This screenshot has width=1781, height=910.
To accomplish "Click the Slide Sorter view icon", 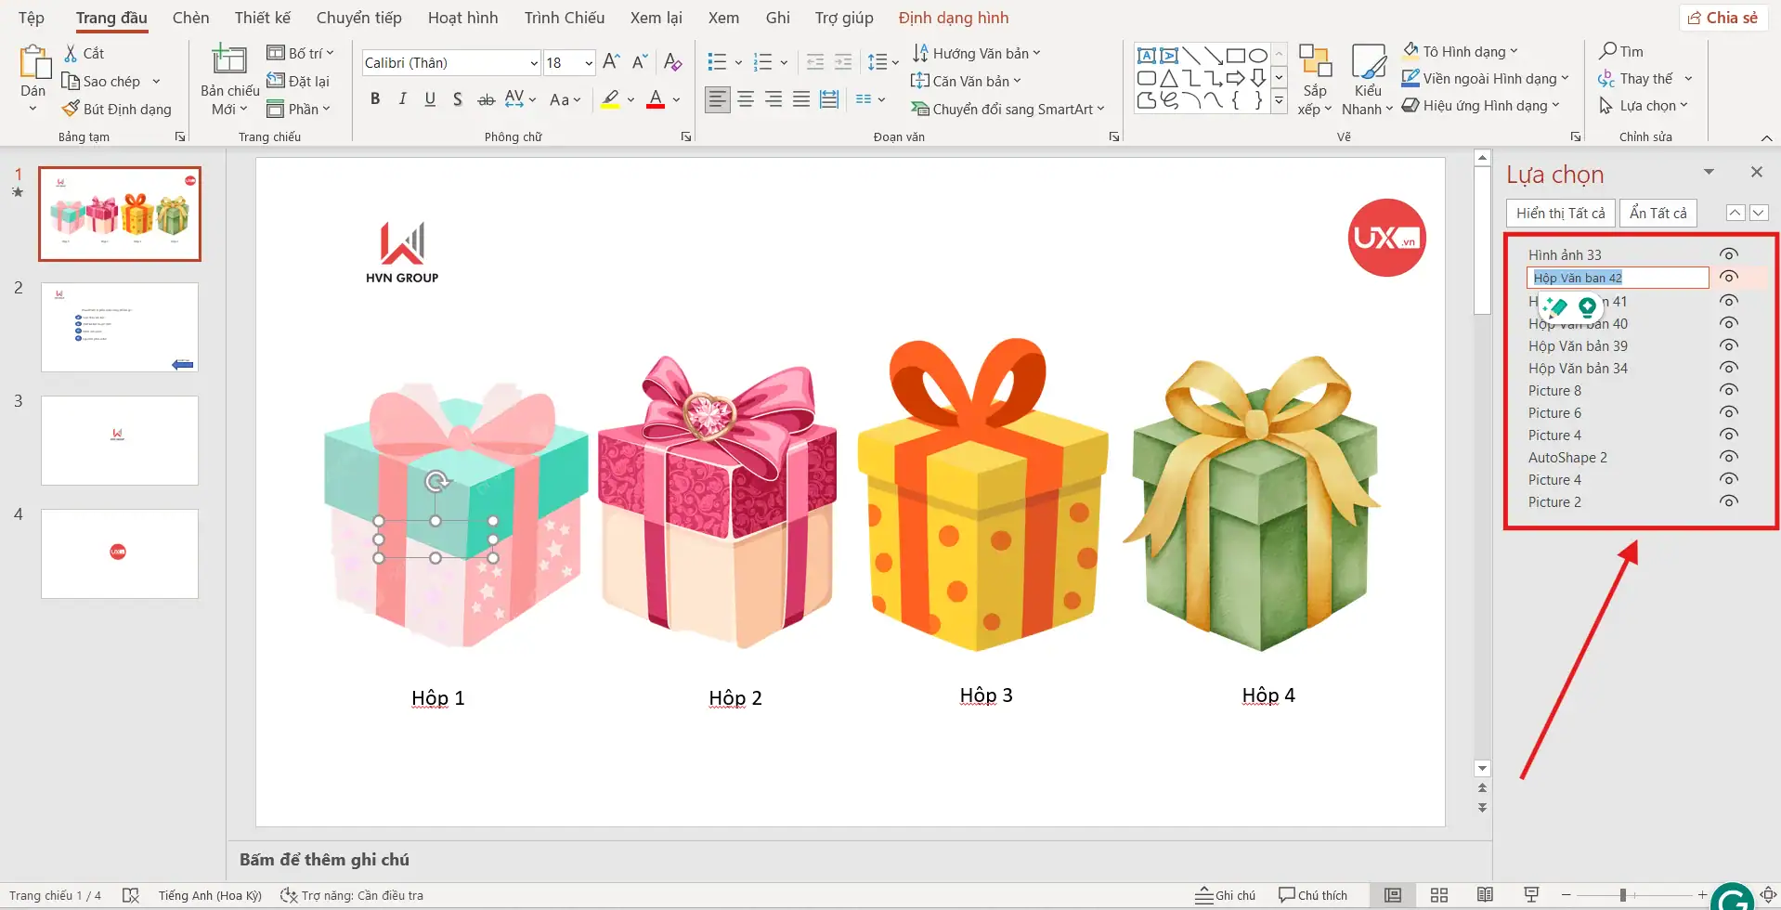I will (x=1440, y=895).
